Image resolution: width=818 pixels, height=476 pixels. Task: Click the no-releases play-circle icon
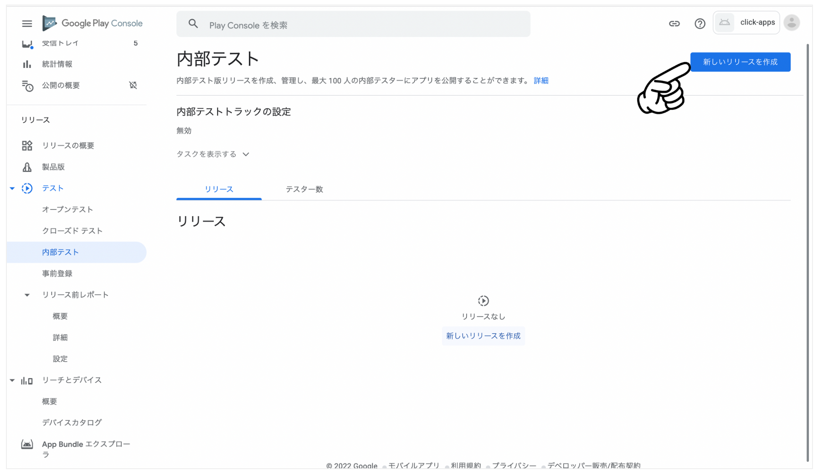click(483, 301)
